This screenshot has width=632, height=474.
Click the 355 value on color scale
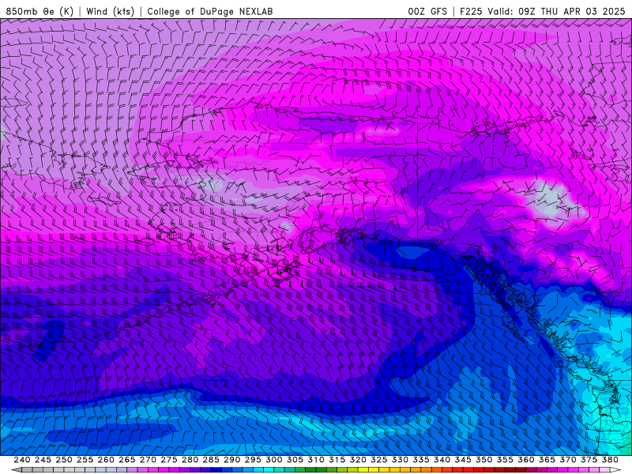tap(505, 460)
